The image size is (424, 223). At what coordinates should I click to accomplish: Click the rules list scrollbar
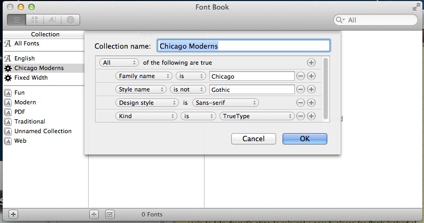pos(326,88)
